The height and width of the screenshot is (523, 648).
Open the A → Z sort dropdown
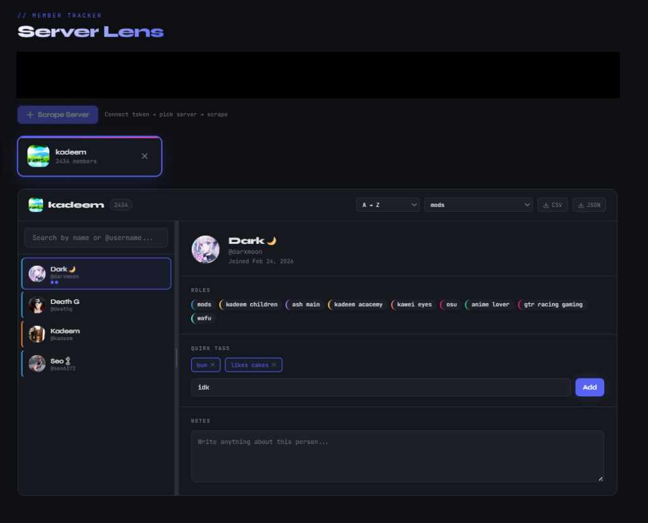(387, 205)
